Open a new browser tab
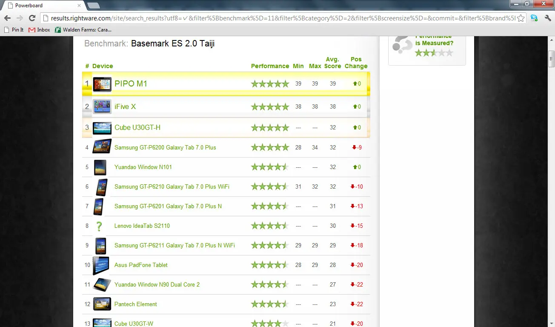 coord(93,6)
